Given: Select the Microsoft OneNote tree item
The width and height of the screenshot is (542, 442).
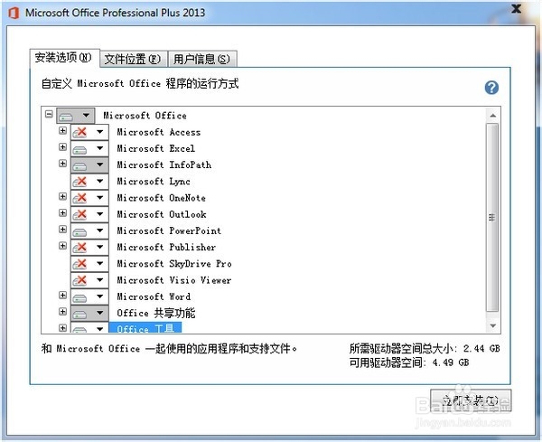Looking at the screenshot, I should click(162, 198).
